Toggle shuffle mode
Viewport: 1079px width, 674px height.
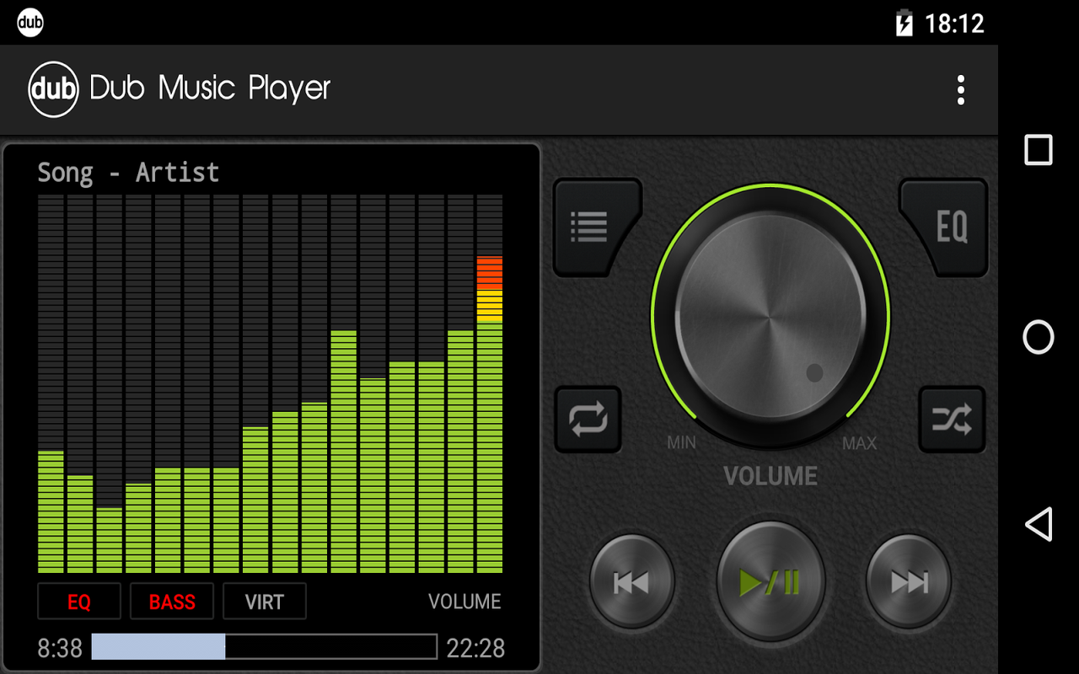coord(952,419)
